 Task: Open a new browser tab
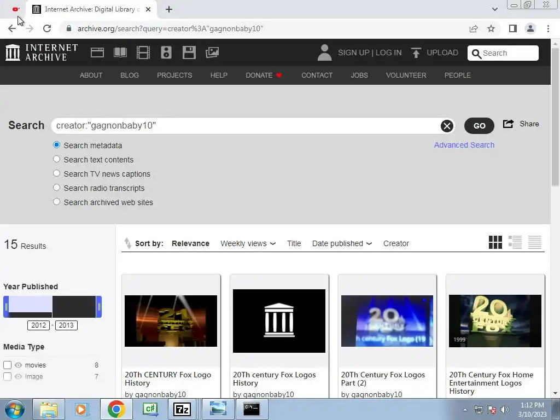(x=169, y=9)
